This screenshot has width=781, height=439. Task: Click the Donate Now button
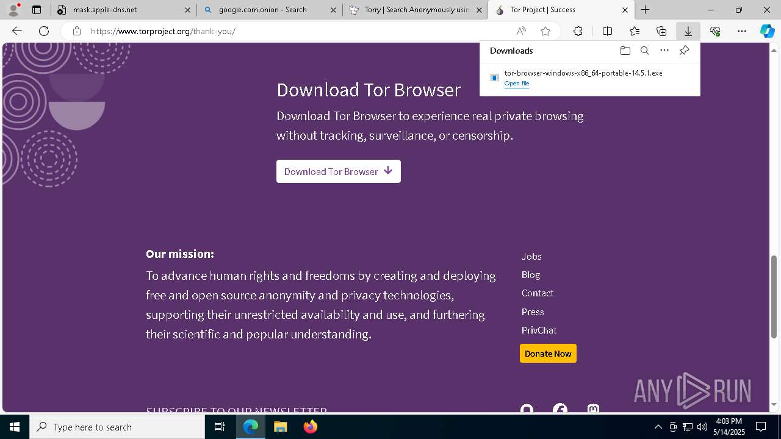548,354
